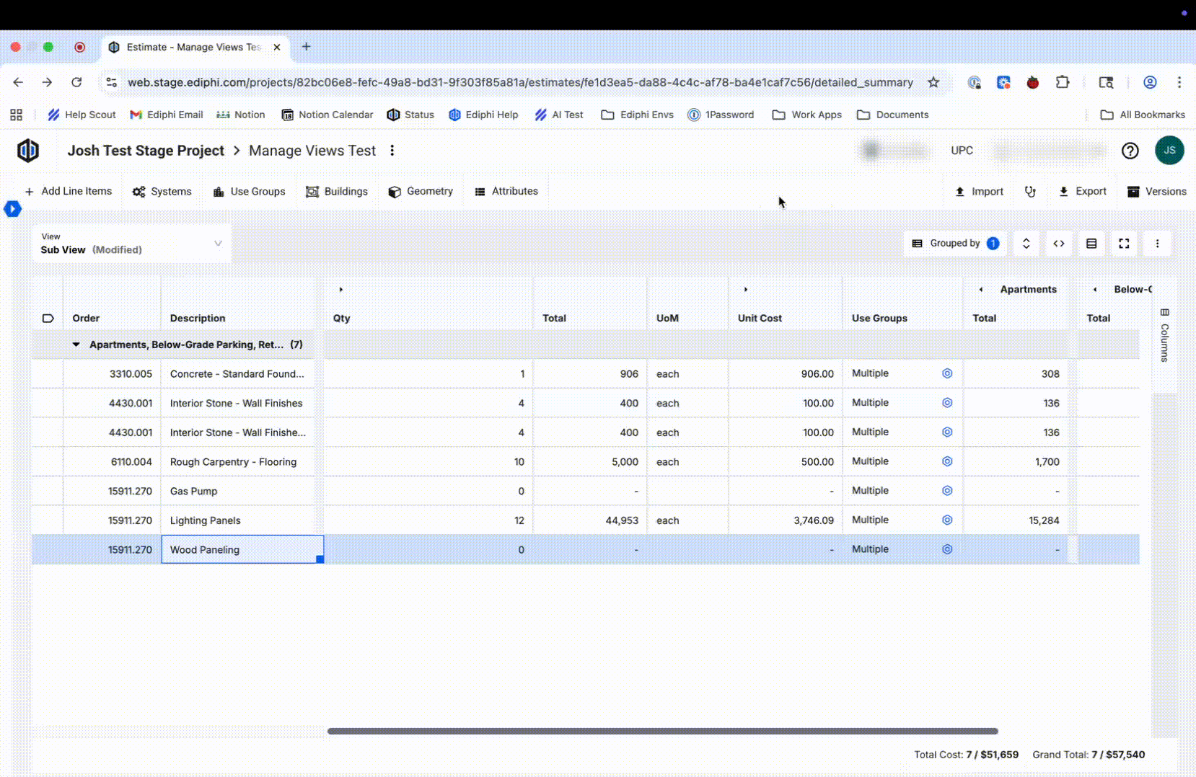The image size is (1196, 777).
Task: Click the column width fit icon
Action: click(1058, 244)
